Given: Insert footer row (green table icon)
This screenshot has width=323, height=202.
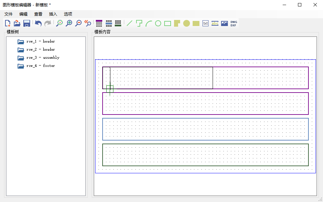Looking at the screenshot, I should pos(118,23).
